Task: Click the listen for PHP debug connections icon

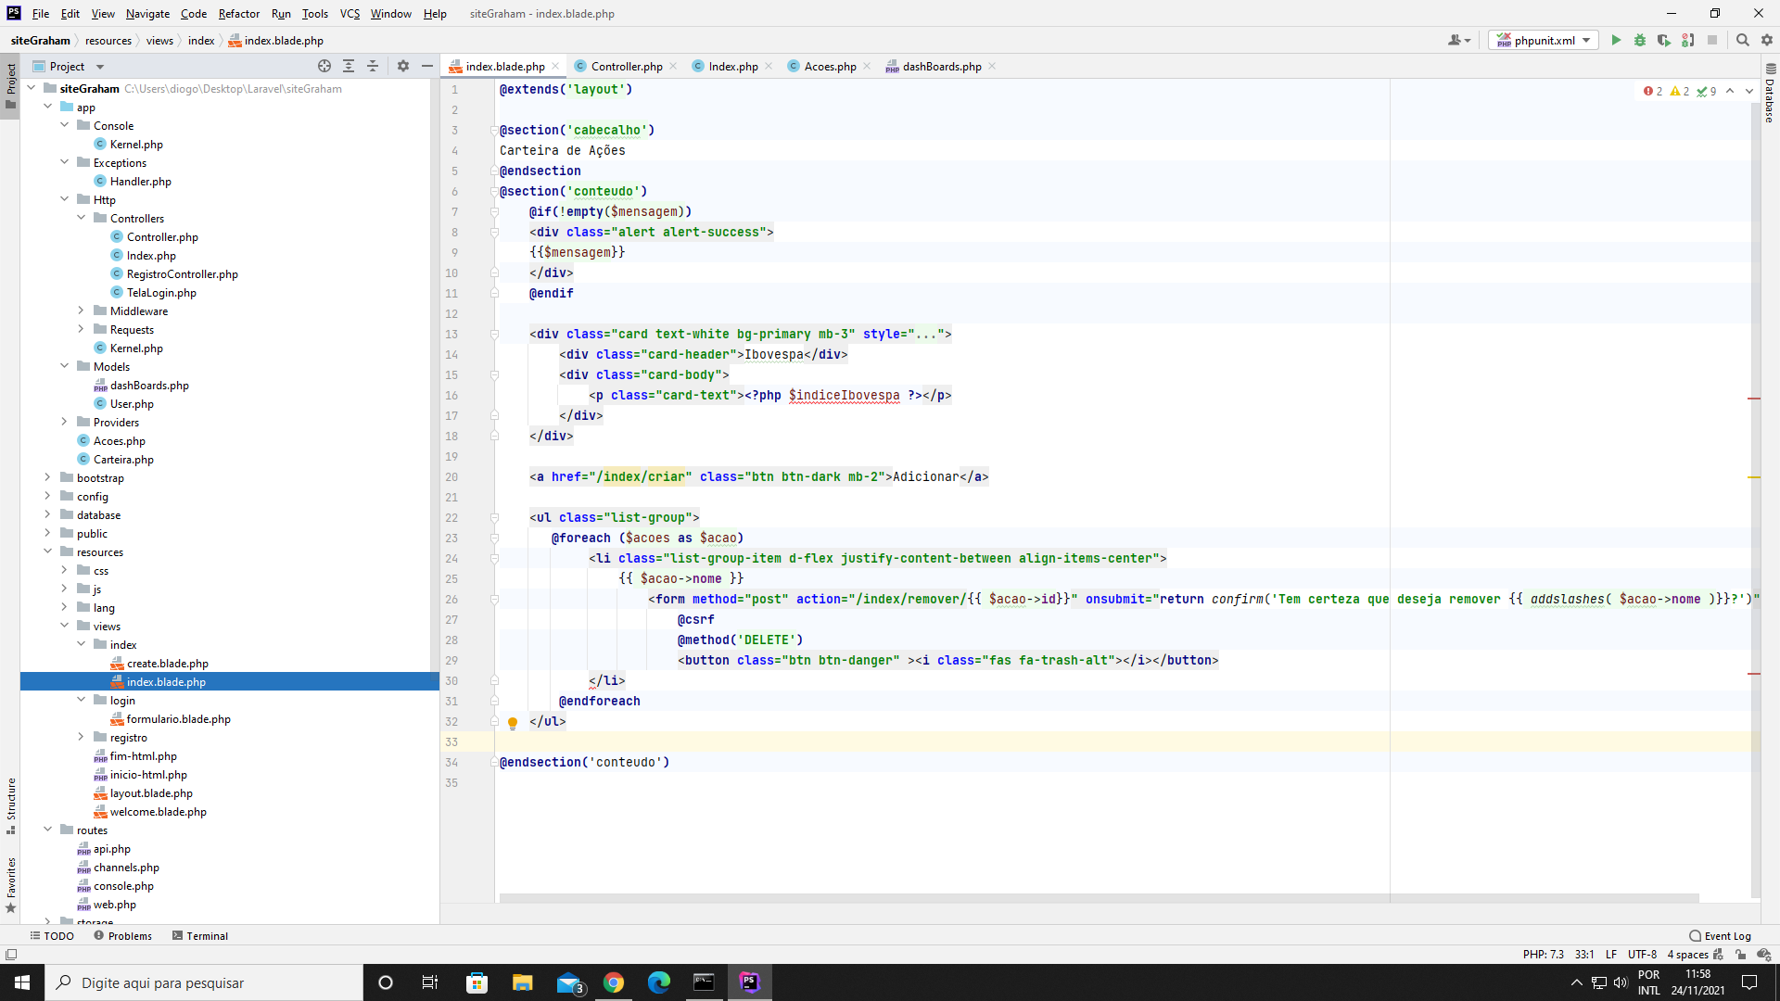Action: tap(1688, 40)
